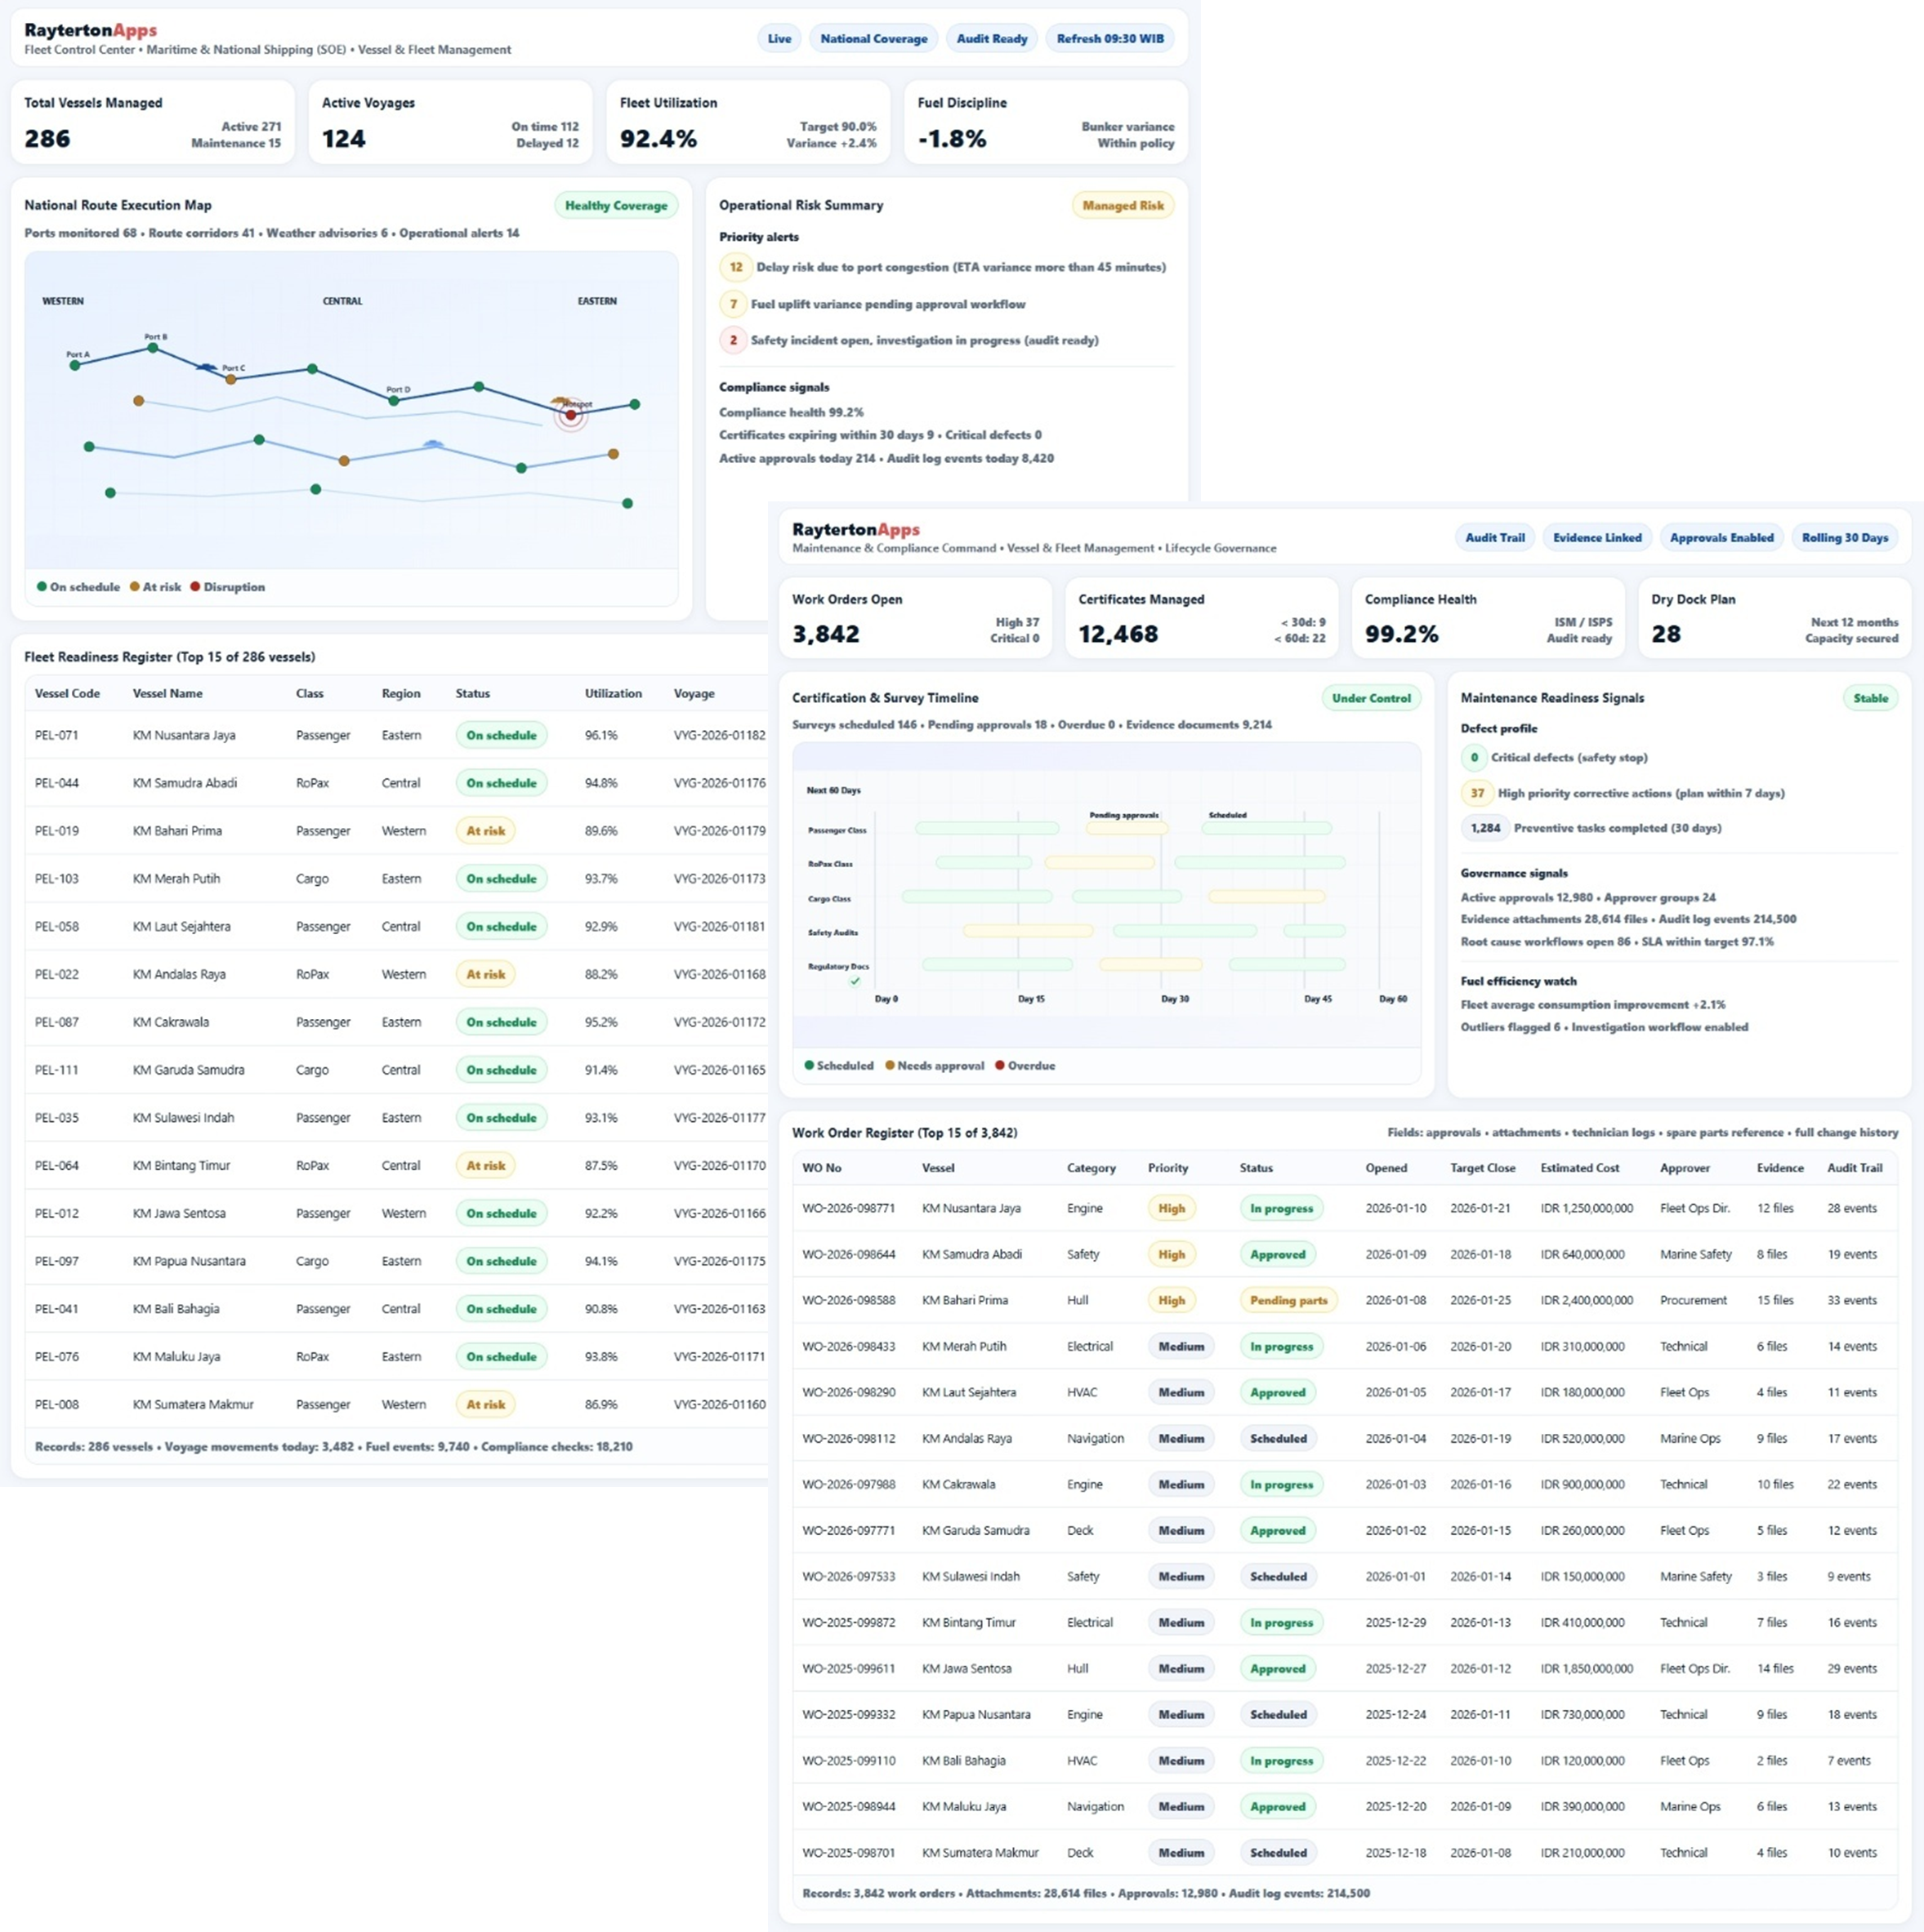Click the Rolling 30 Days pill
Screen dimensions: 1924x1932
click(x=1844, y=537)
